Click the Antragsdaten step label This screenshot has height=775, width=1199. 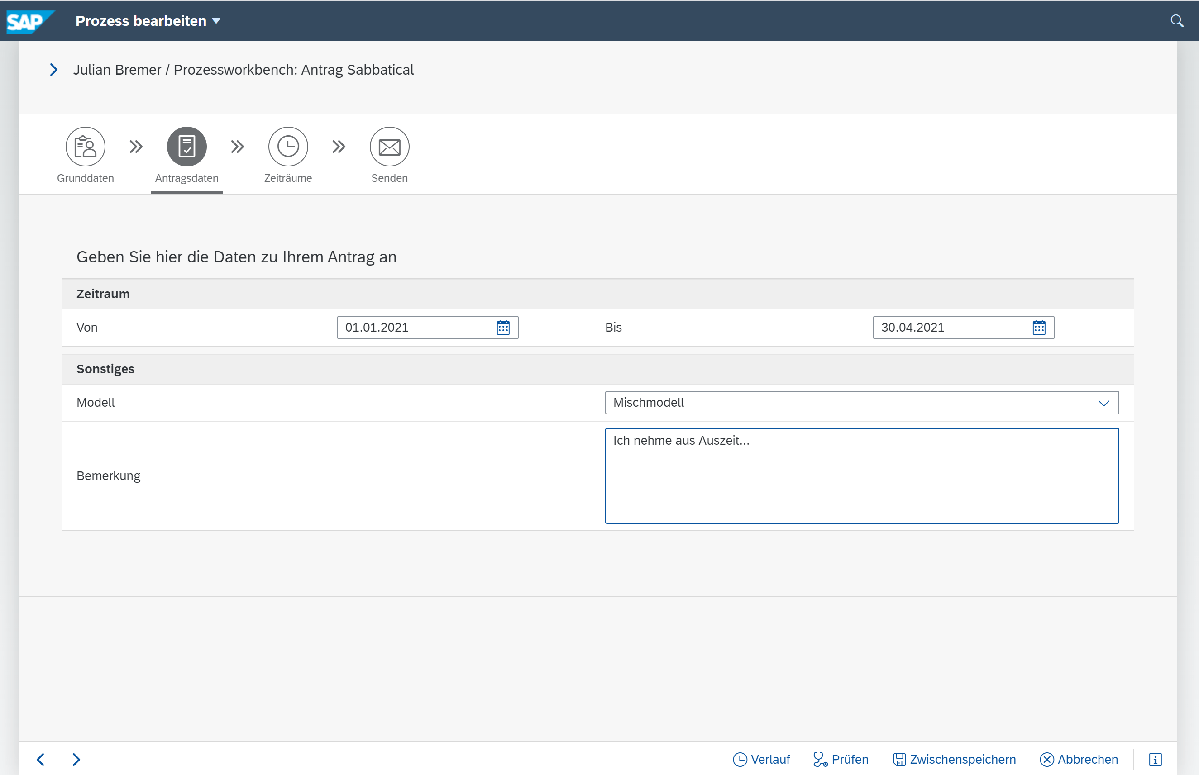point(187,178)
